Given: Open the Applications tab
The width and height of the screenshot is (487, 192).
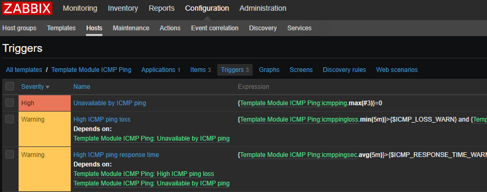Looking at the screenshot, I should point(161,70).
